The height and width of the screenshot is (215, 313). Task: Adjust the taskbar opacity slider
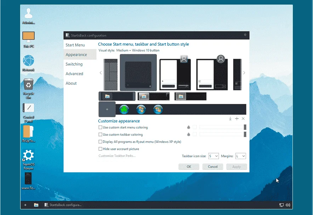coord(223,134)
